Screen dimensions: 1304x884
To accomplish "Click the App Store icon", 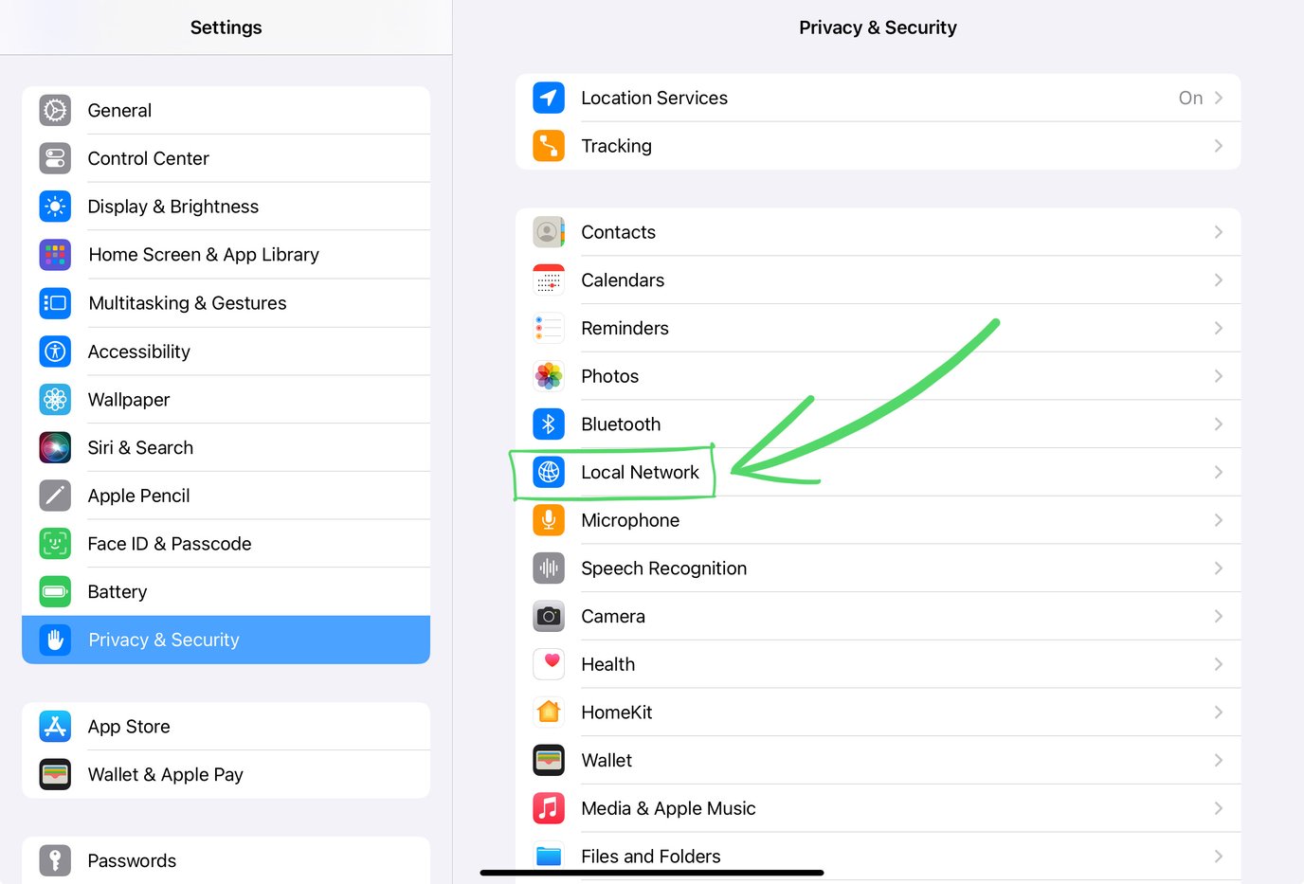I will pos(55,726).
